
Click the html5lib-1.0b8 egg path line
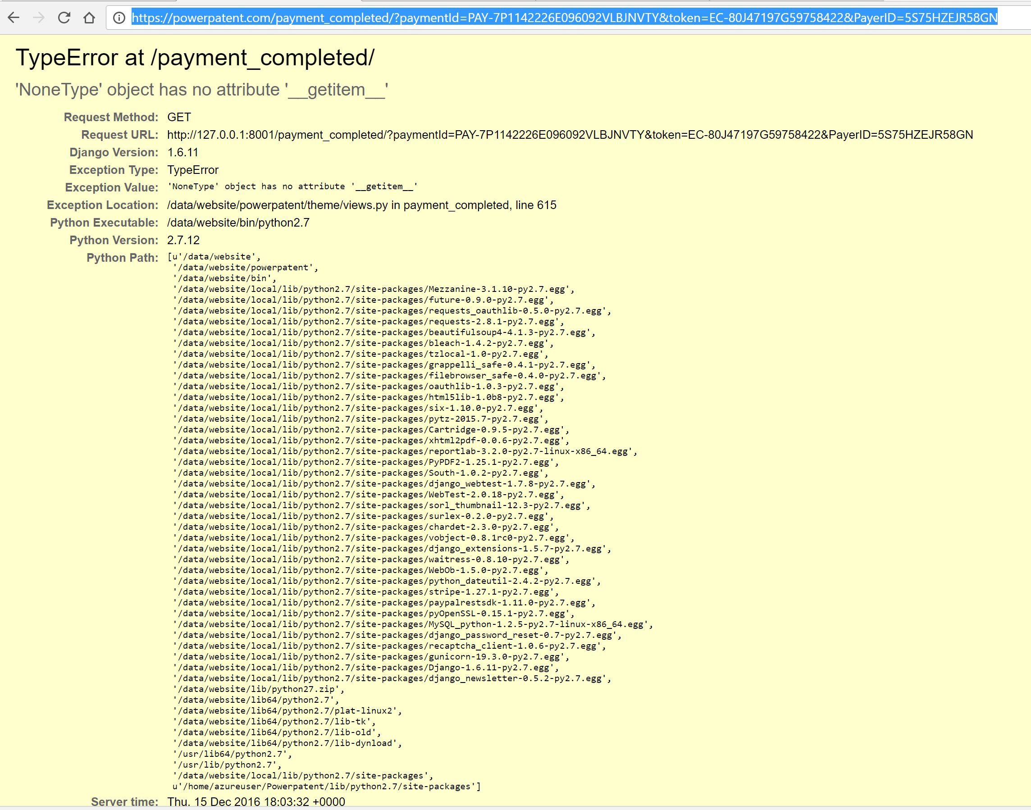(369, 397)
